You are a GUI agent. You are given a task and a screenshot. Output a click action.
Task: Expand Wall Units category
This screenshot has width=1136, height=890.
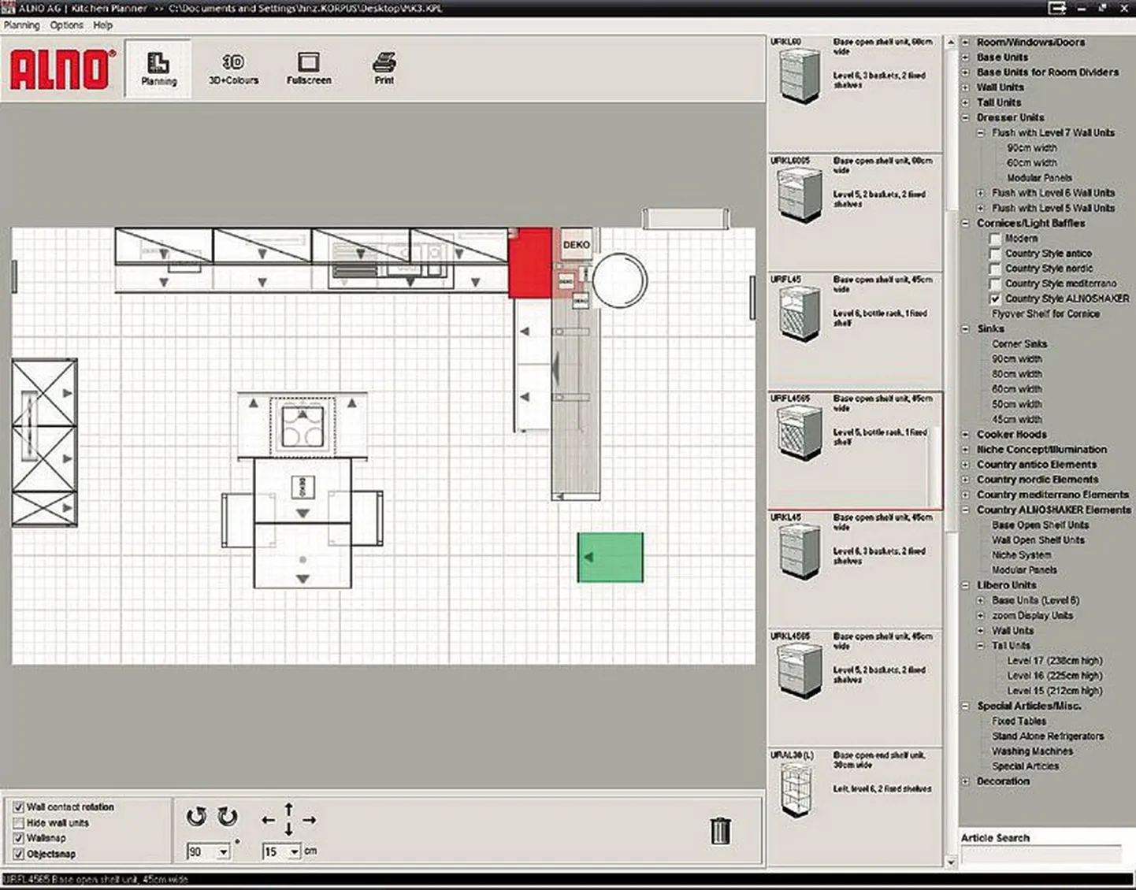coord(966,87)
